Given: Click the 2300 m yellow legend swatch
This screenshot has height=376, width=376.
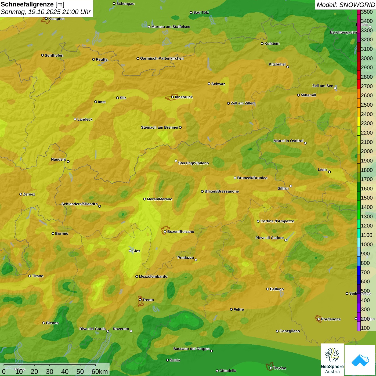Looking at the screenshot, I should [359, 121].
